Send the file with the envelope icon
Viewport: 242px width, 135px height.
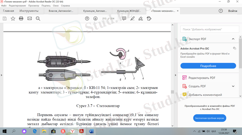pyautogui.click(x=30, y=18)
